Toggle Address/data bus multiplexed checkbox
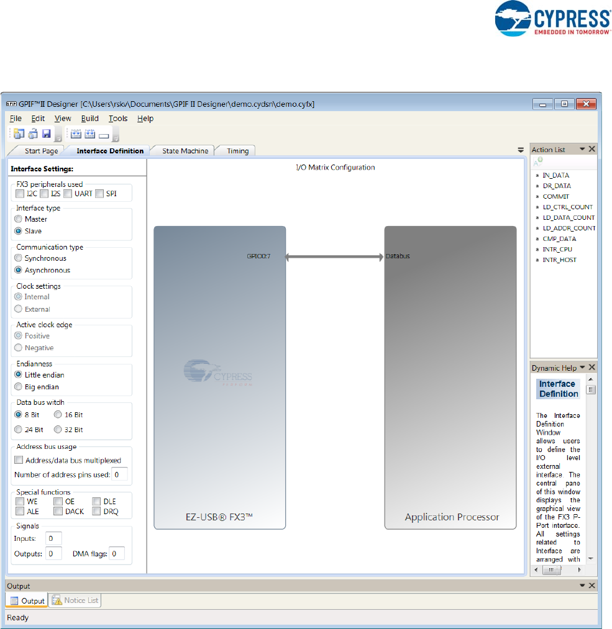612x629 pixels. click(x=19, y=459)
